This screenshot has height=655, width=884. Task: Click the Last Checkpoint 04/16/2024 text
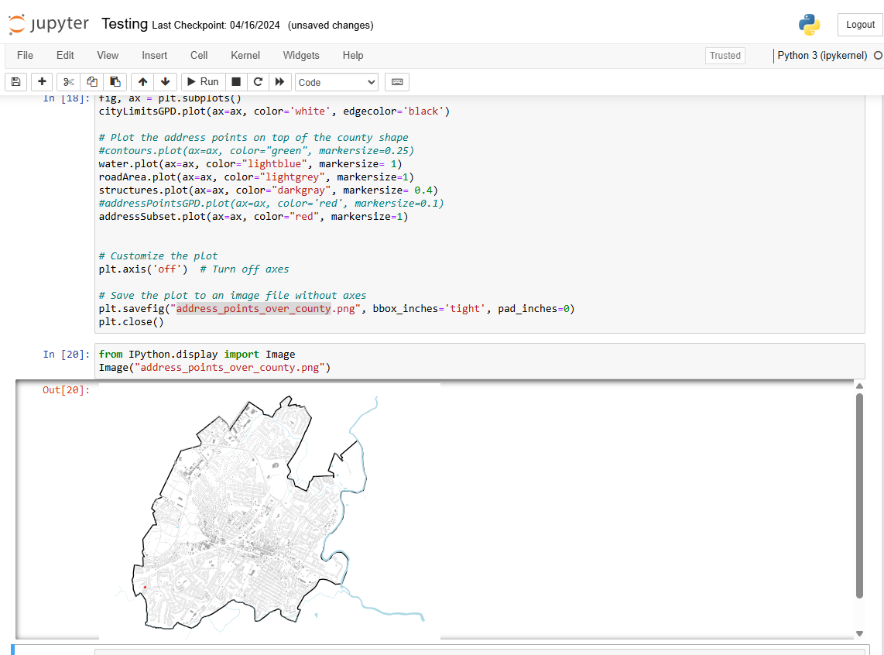216,26
